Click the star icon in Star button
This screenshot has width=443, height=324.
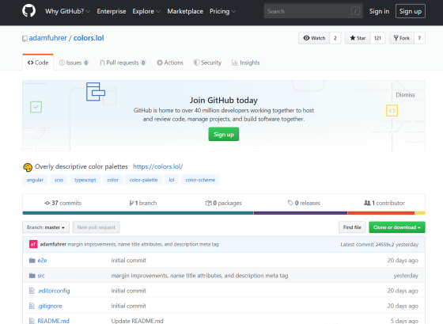click(352, 38)
